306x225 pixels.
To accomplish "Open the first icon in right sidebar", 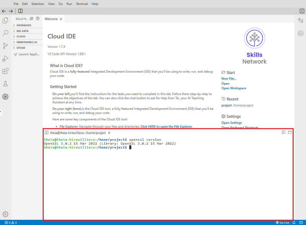I will click(301, 20).
